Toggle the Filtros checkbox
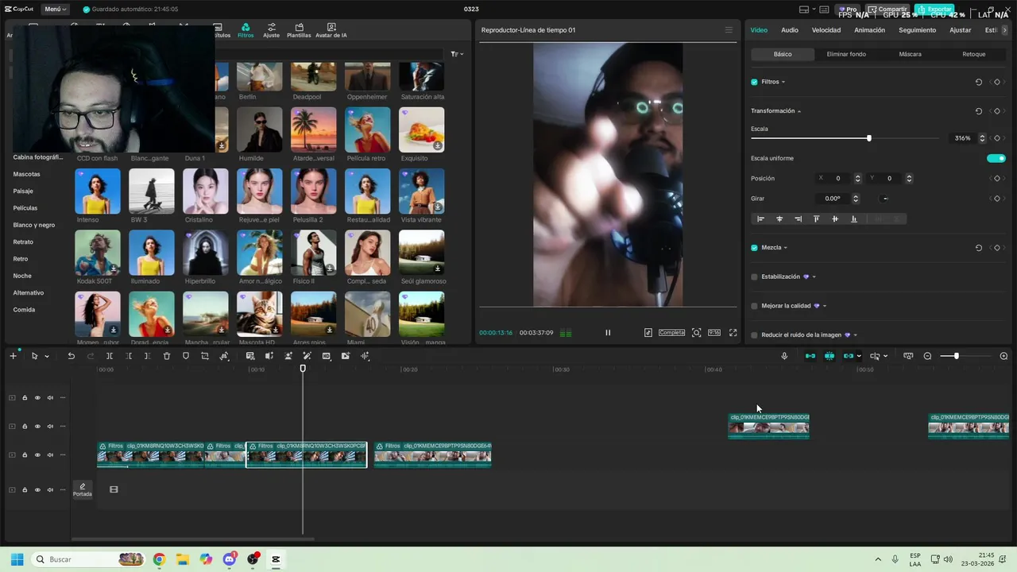The image size is (1017, 572). tap(754, 82)
